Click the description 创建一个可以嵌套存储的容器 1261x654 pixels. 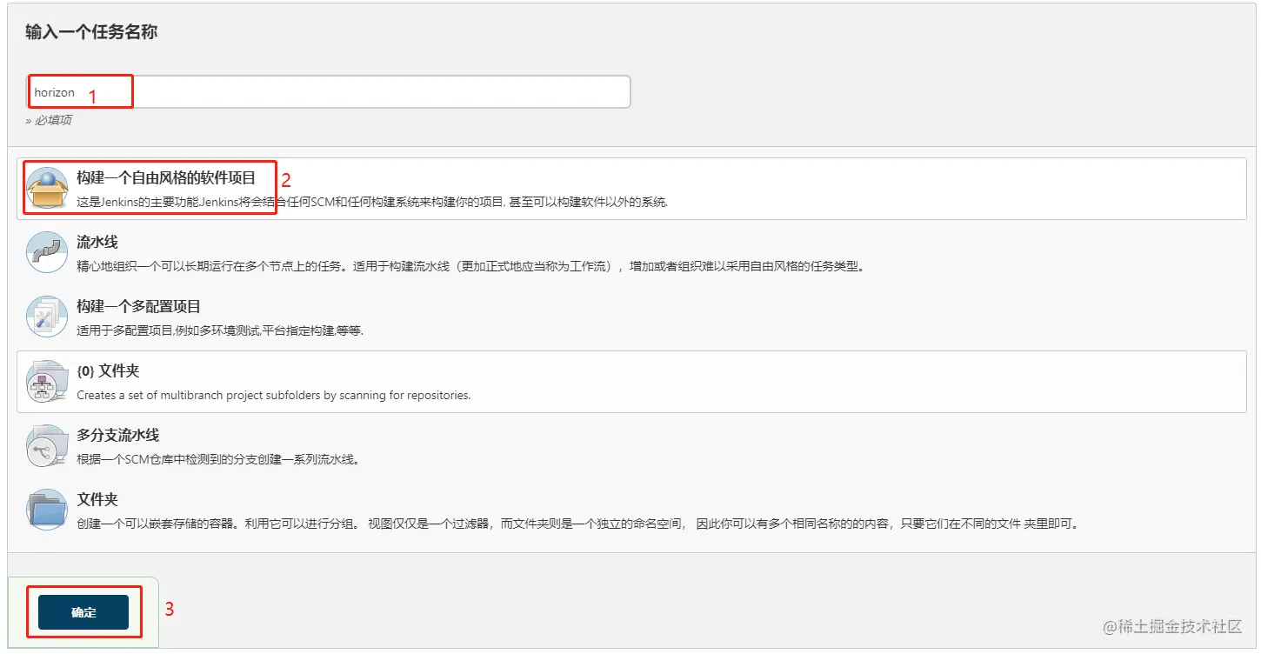[577, 524]
